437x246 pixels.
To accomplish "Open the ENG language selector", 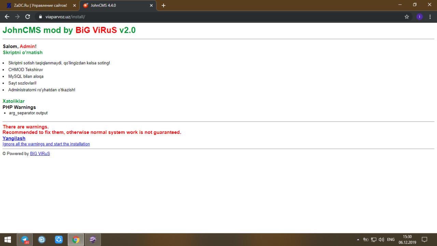I will [x=391, y=240].
